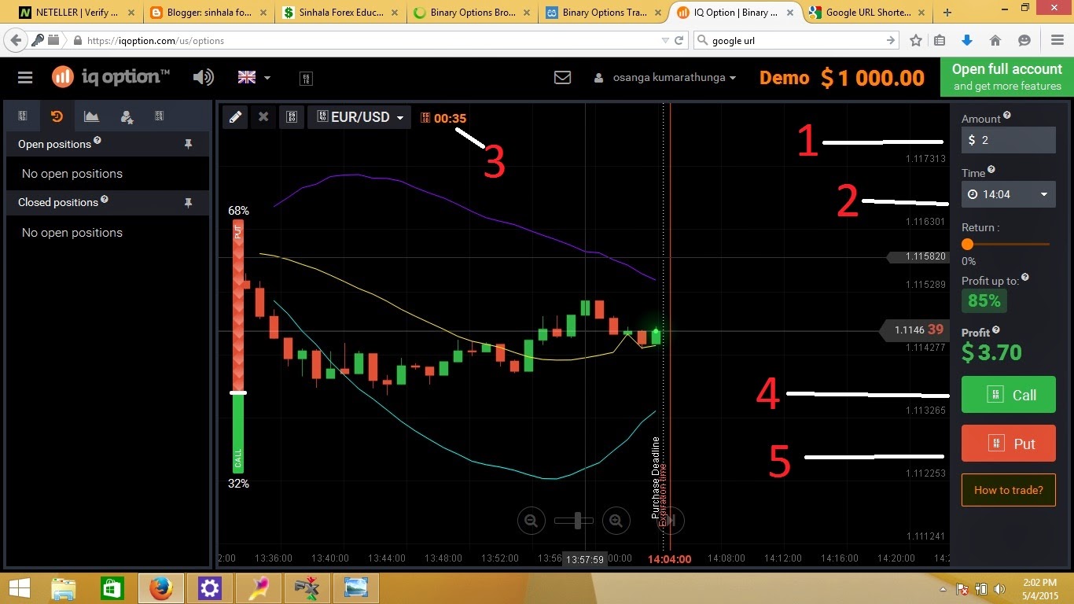
Task: Click the chart zoom in magnifier
Action: click(x=616, y=521)
